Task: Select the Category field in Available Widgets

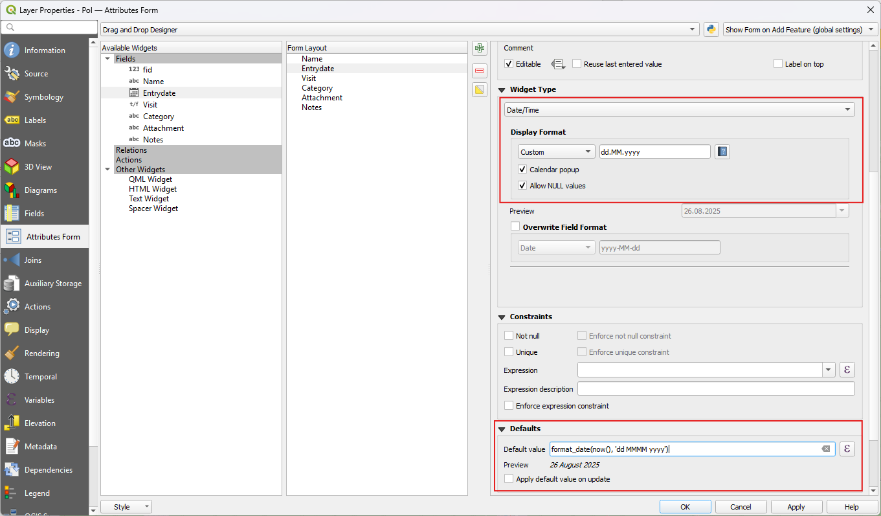Action: point(159,117)
